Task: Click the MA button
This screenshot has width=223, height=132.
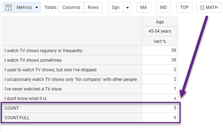Action: (144, 7)
